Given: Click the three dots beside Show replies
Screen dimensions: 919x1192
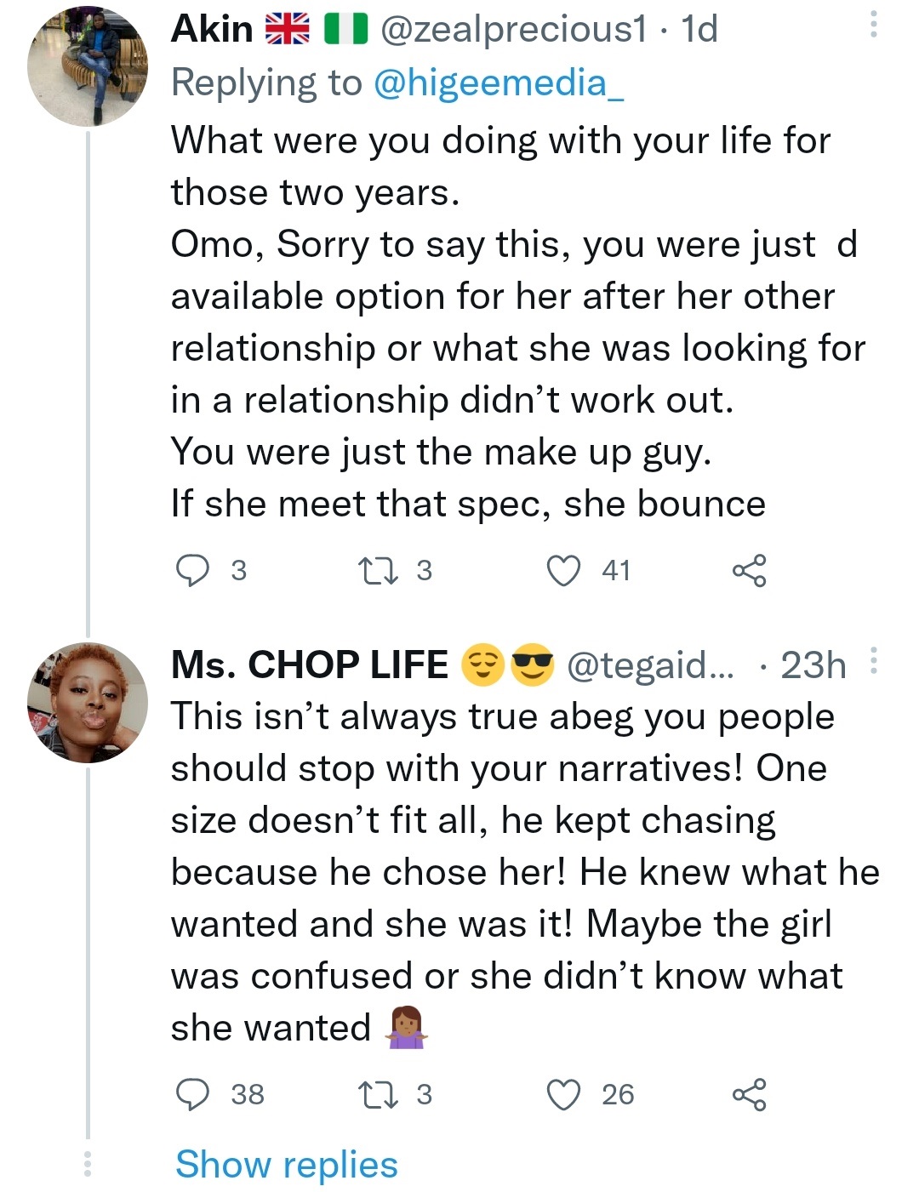Looking at the screenshot, I should [x=87, y=1164].
